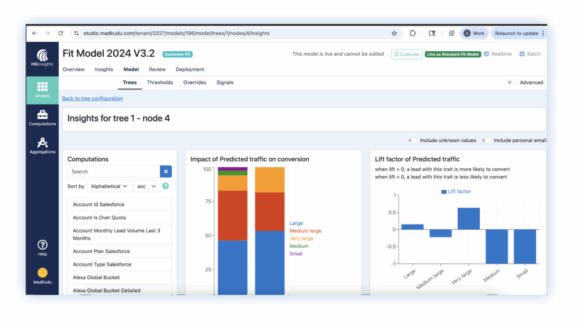This screenshot has height=326, width=578.
Task: Clear the search with the X icon
Action: (x=166, y=172)
